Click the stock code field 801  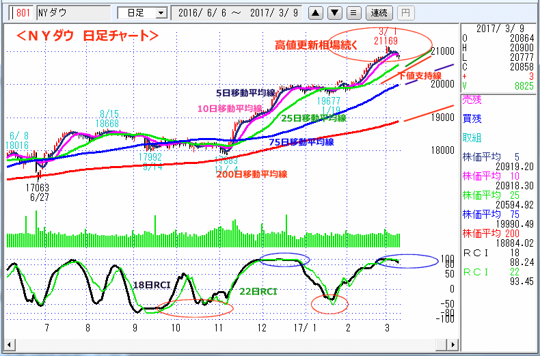click(23, 12)
